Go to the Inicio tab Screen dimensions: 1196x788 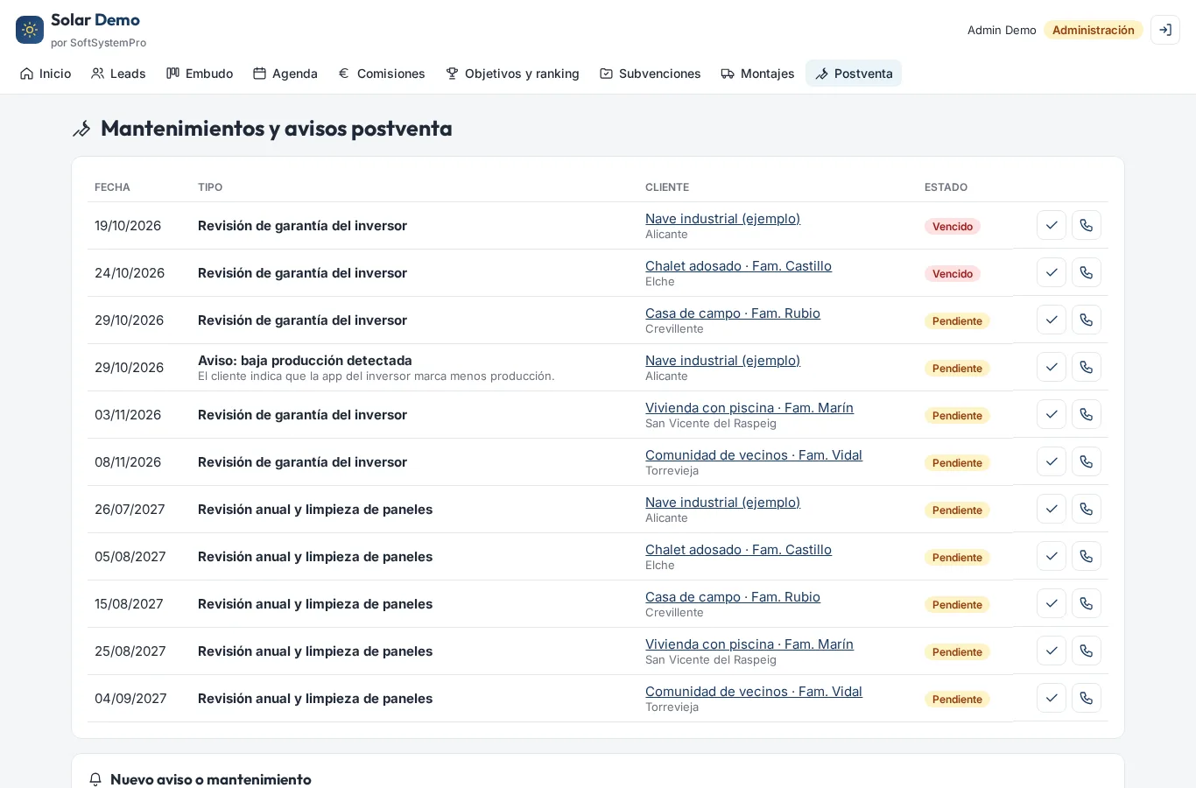(x=46, y=74)
